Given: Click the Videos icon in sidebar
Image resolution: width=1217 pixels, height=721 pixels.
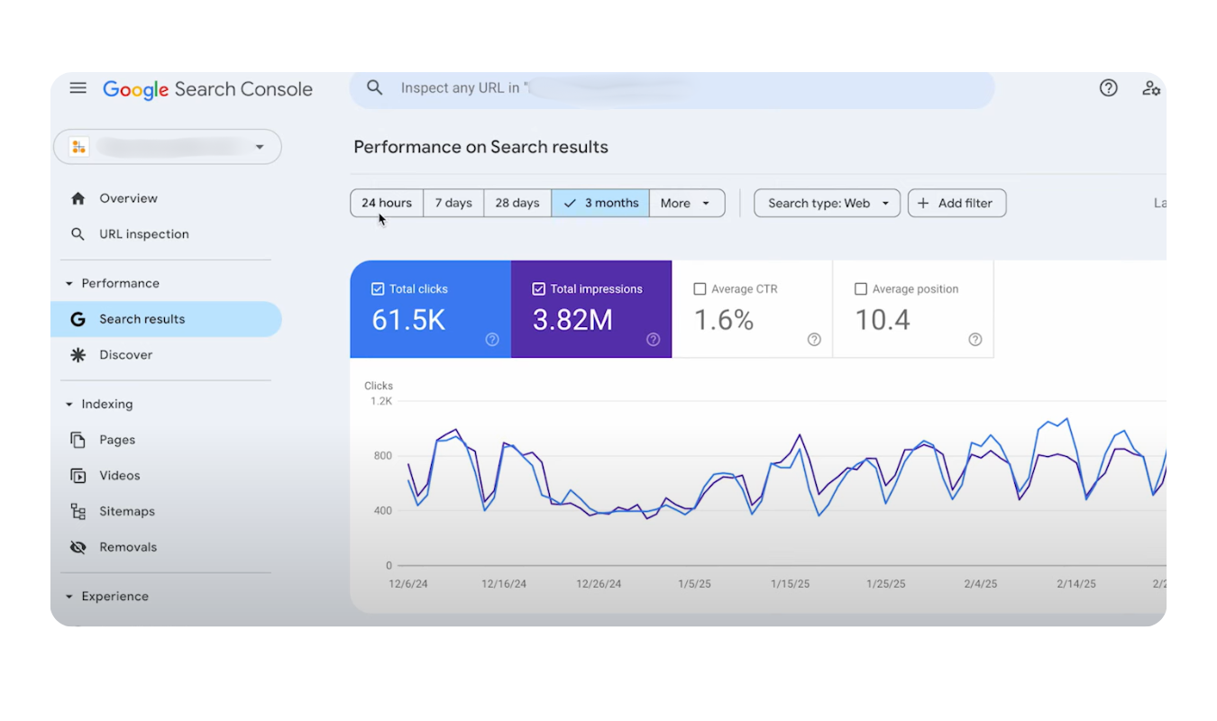Looking at the screenshot, I should coord(78,476).
